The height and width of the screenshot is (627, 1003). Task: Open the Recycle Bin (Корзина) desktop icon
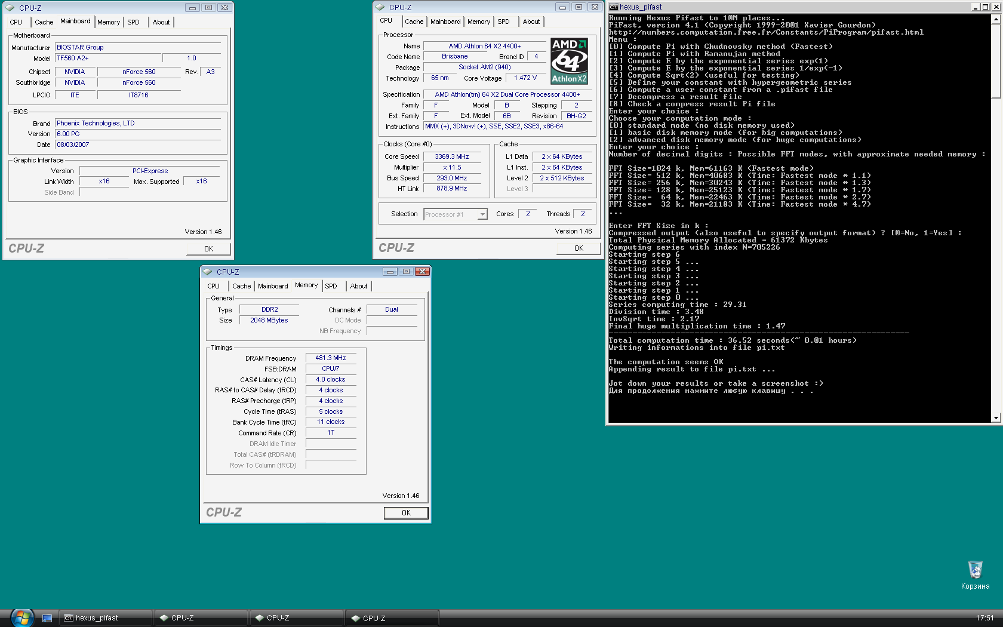pyautogui.click(x=975, y=574)
